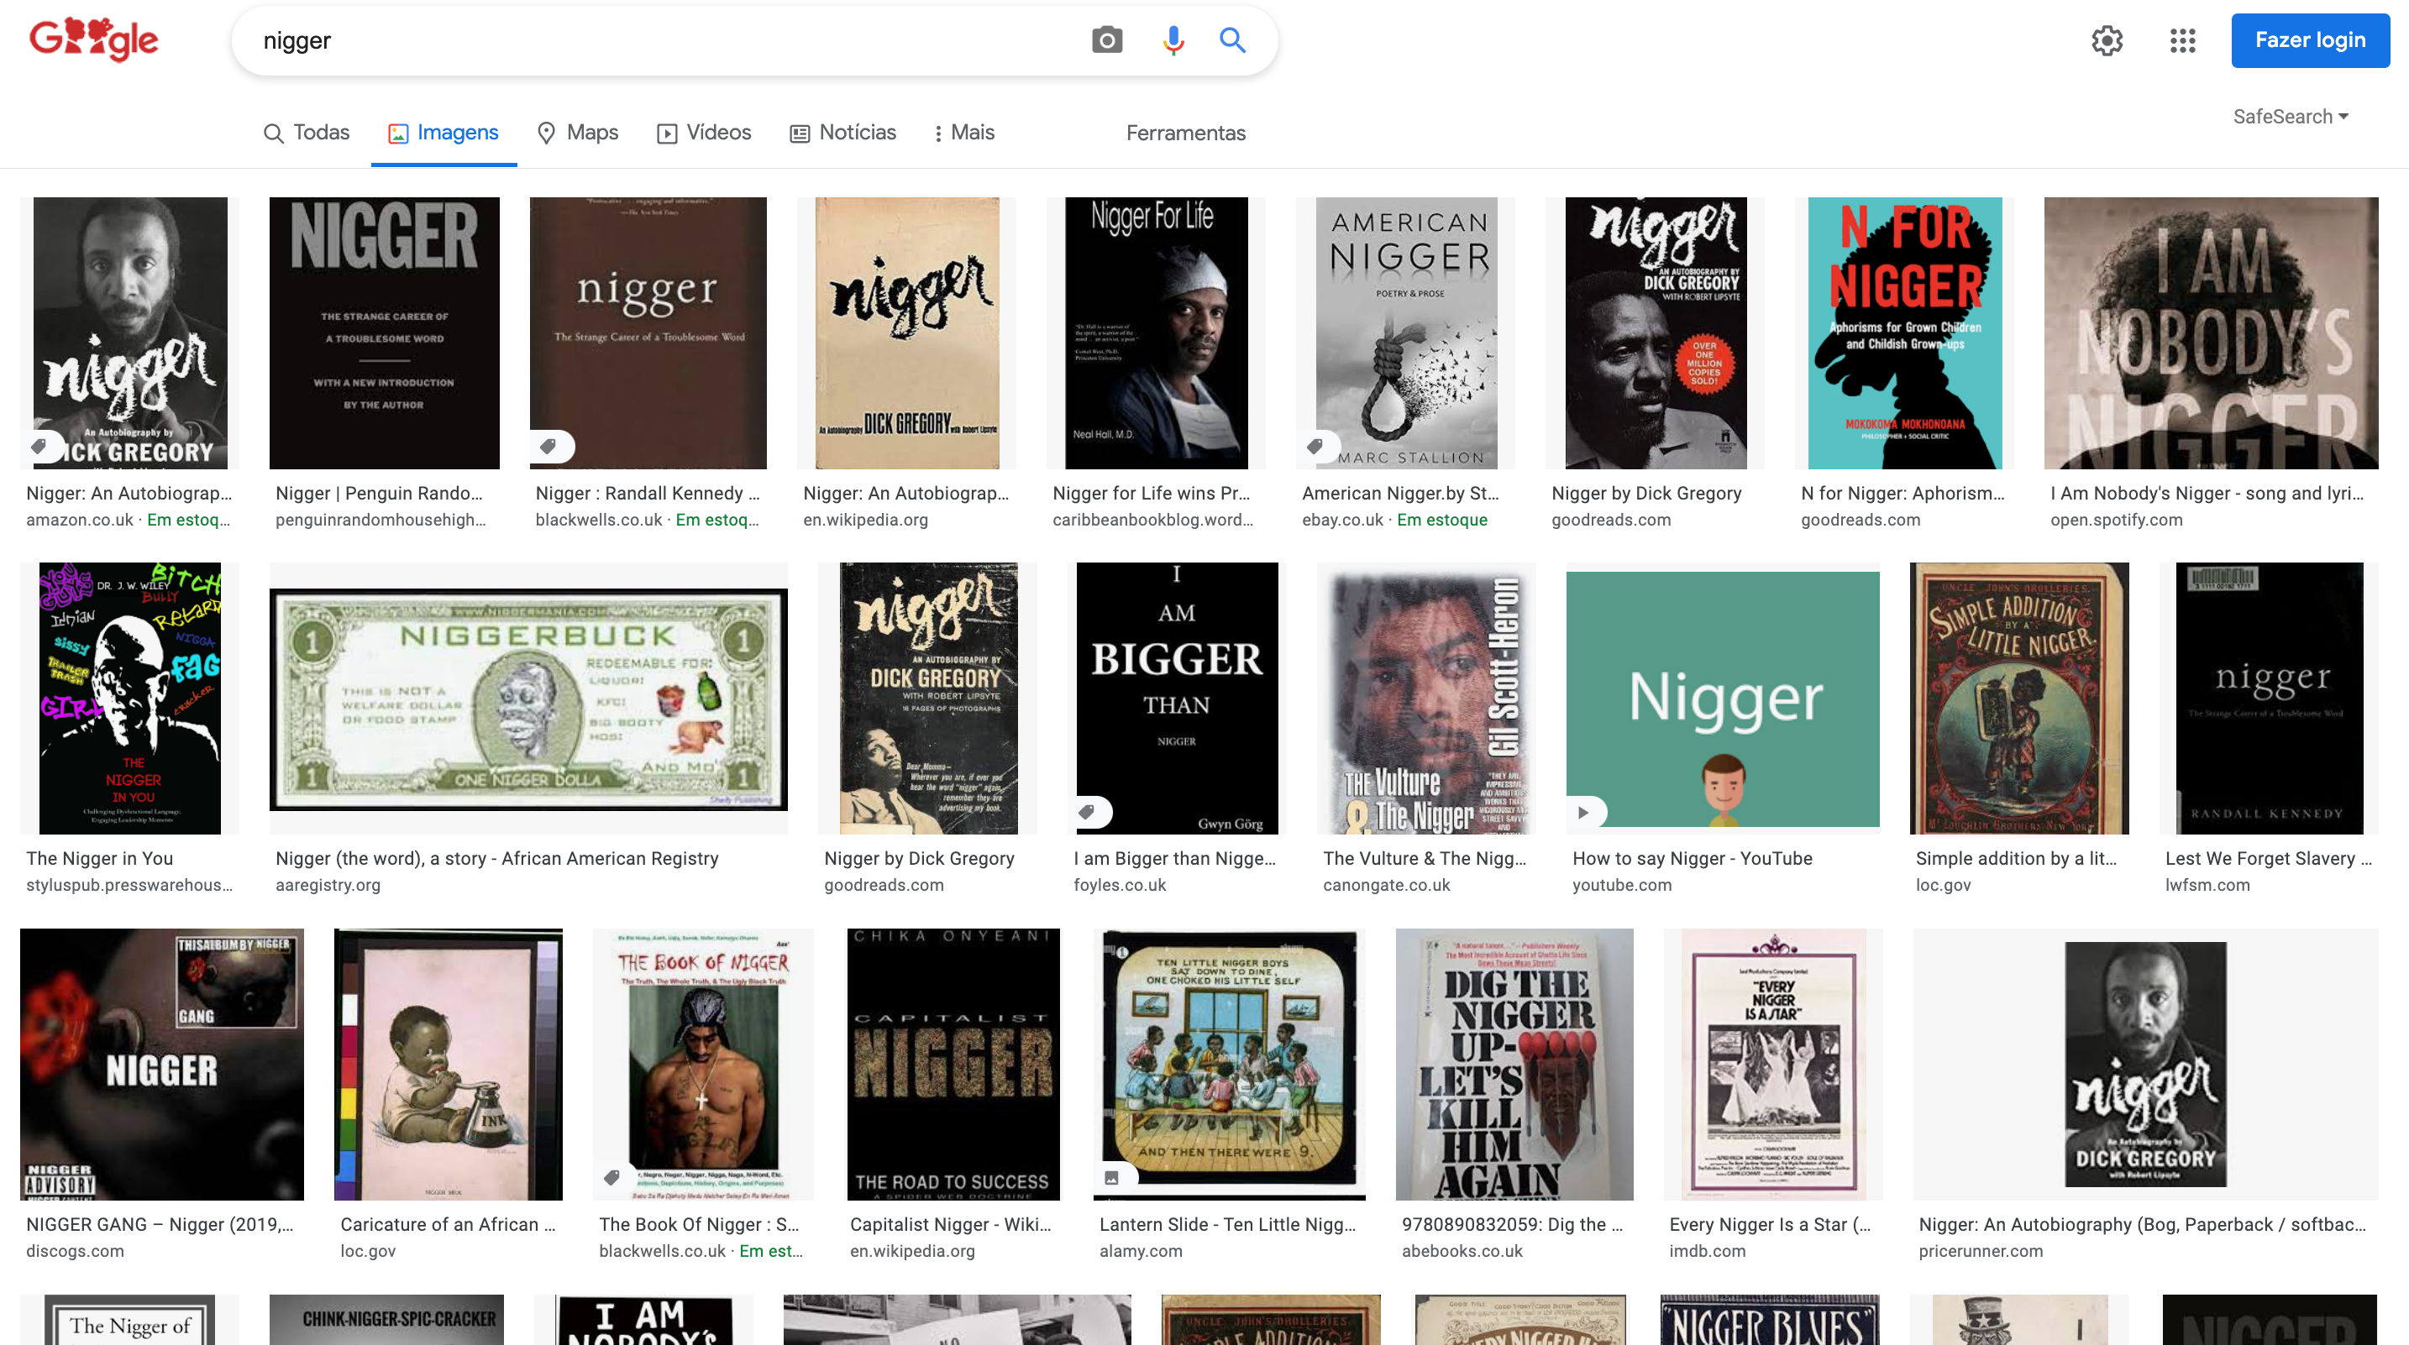This screenshot has width=2409, height=1345.
Task: Click the imdb.com source link
Action: click(1707, 1251)
